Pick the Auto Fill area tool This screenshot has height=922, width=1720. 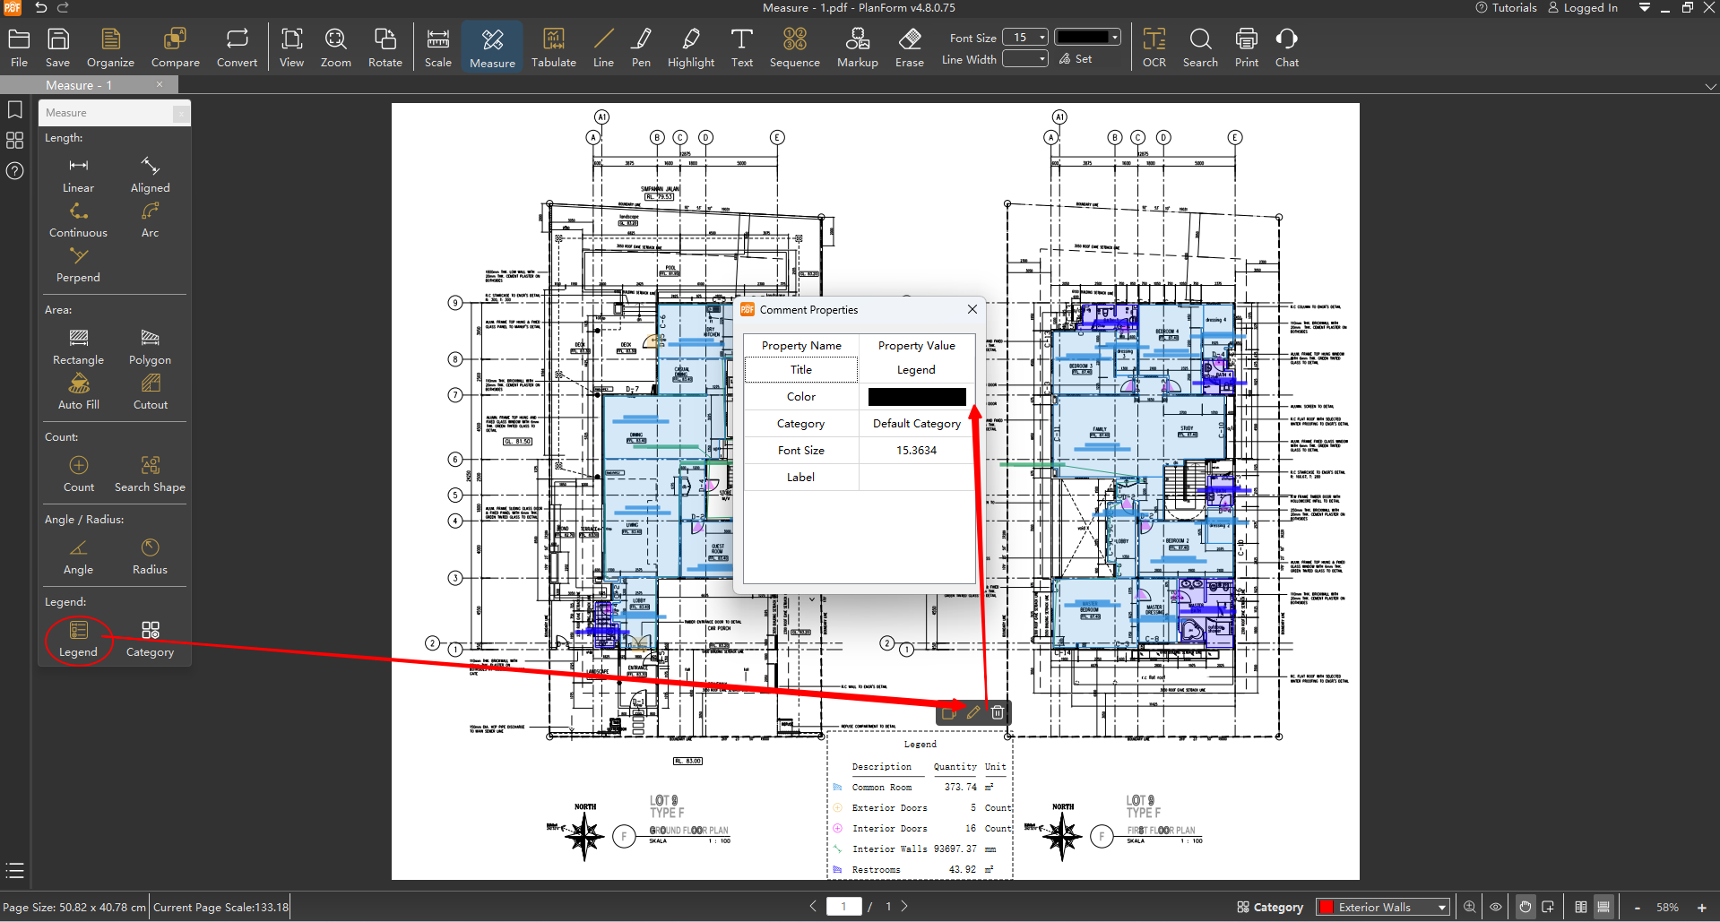tap(79, 391)
